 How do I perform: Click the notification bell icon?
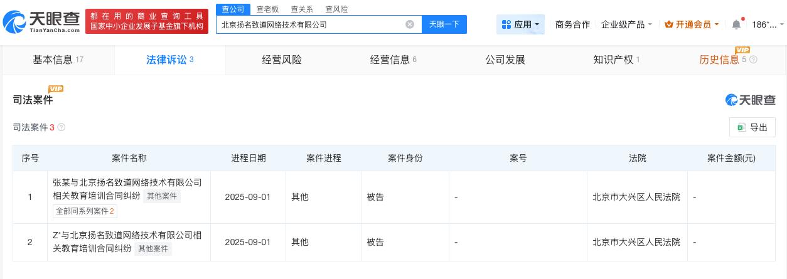point(736,24)
